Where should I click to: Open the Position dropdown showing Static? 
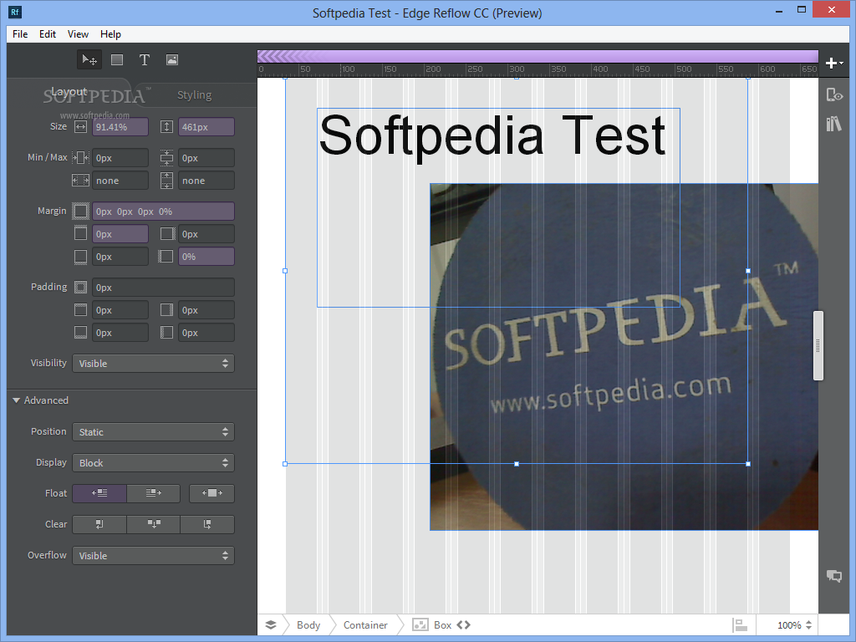[x=154, y=432]
